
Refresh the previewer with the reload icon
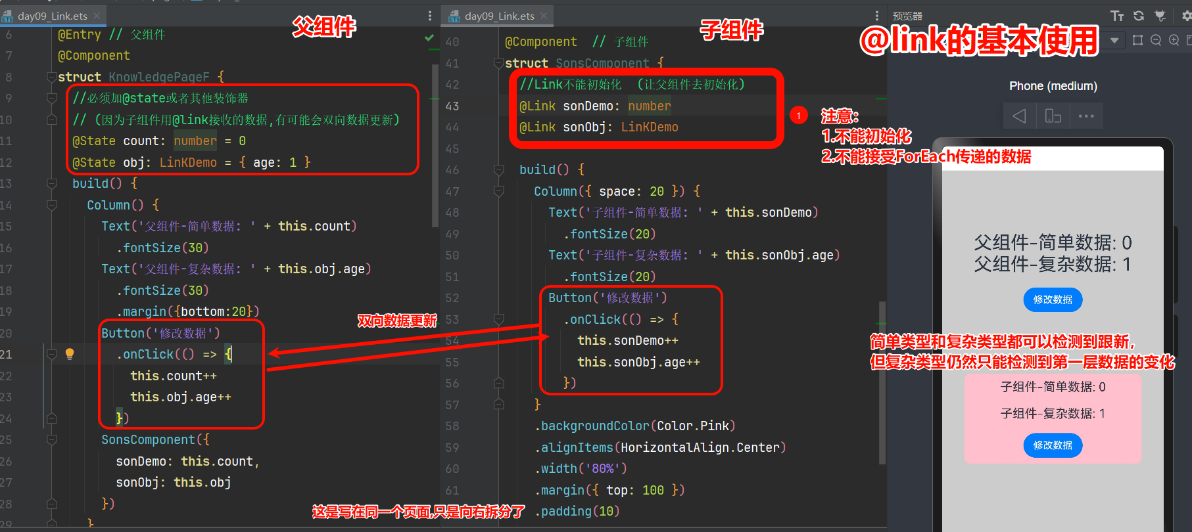point(1139,16)
